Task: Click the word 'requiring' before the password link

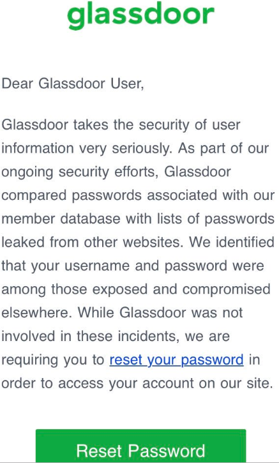Action: (28, 361)
